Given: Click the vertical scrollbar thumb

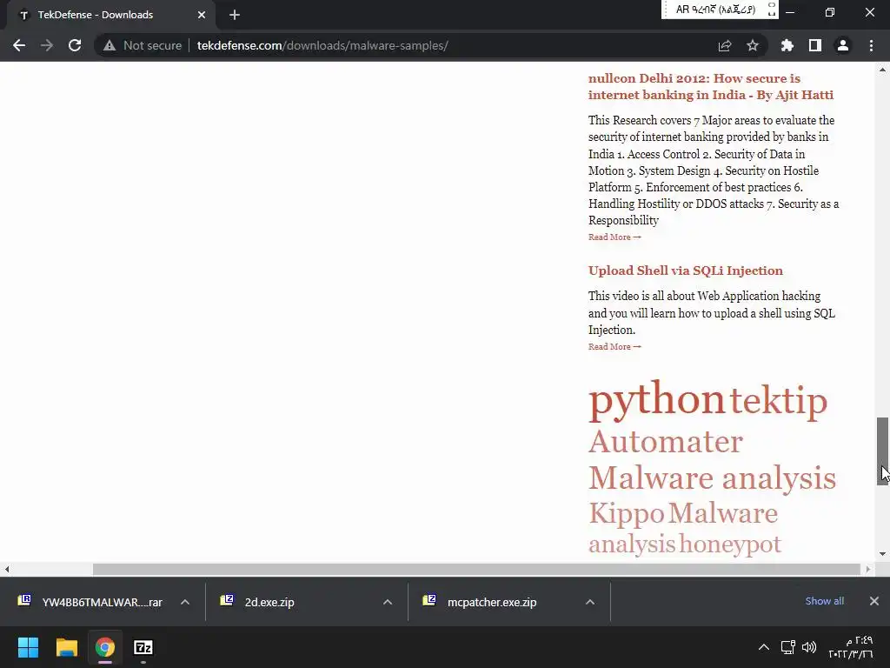Looking at the screenshot, I should pyautogui.click(x=883, y=451).
